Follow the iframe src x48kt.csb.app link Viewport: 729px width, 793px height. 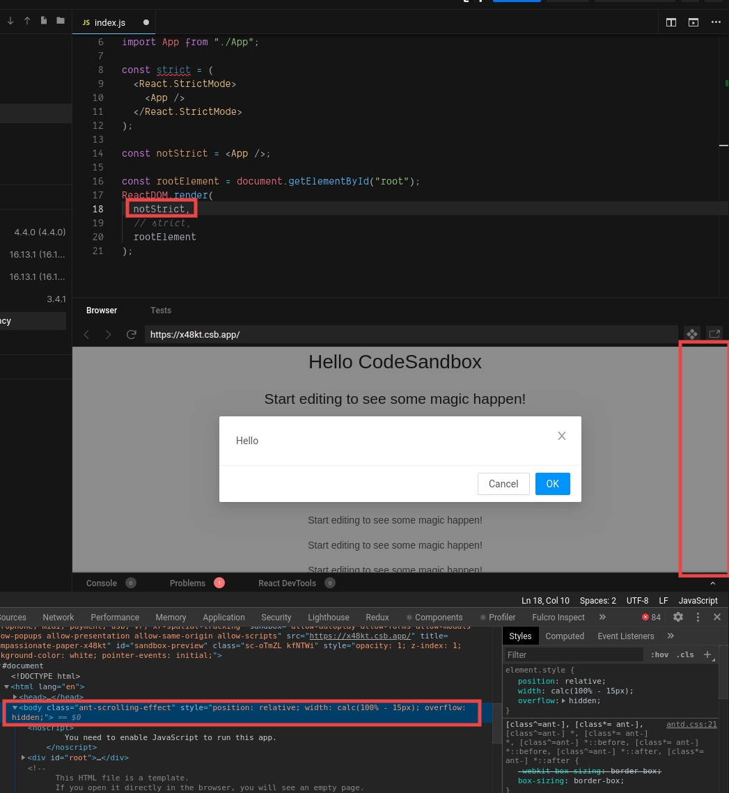tap(360, 636)
